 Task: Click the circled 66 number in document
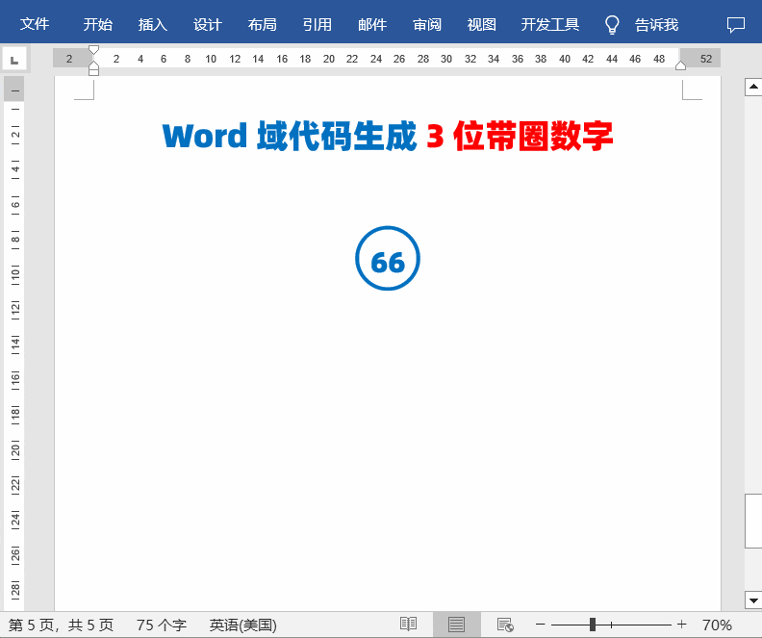coord(388,258)
